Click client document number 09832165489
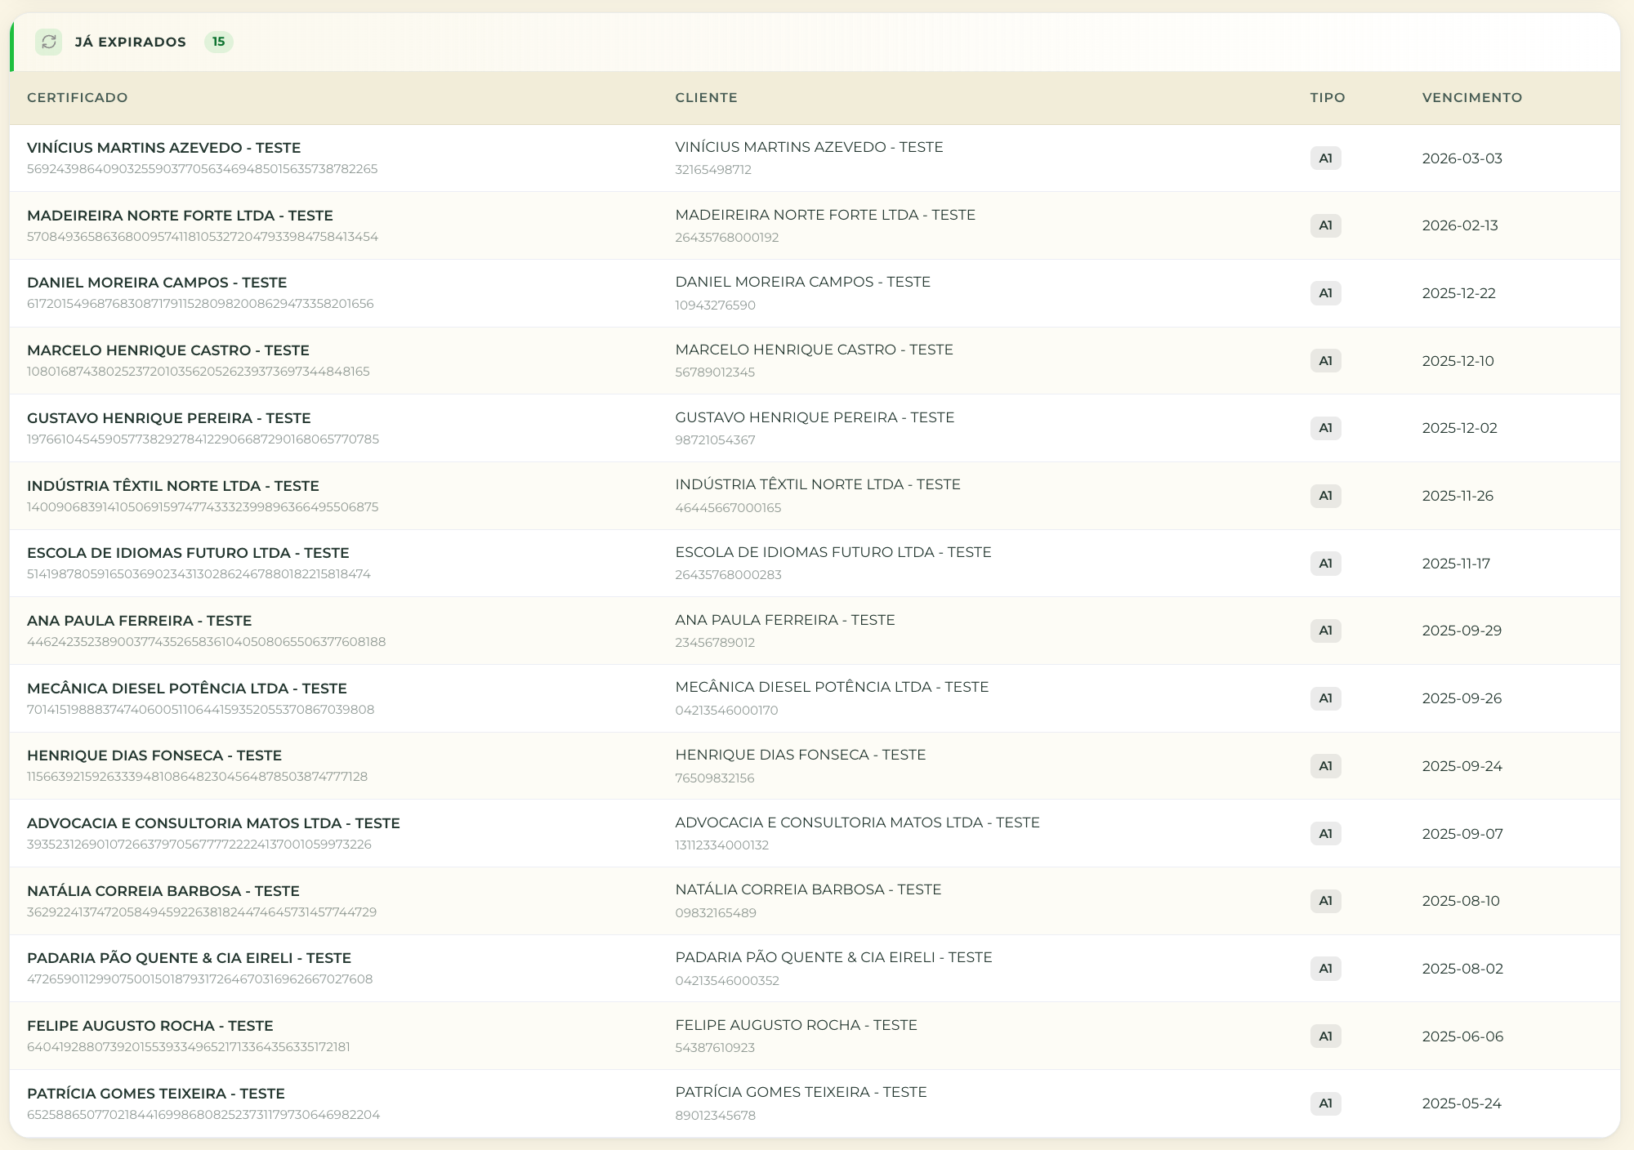1634x1150 pixels. coord(716,913)
